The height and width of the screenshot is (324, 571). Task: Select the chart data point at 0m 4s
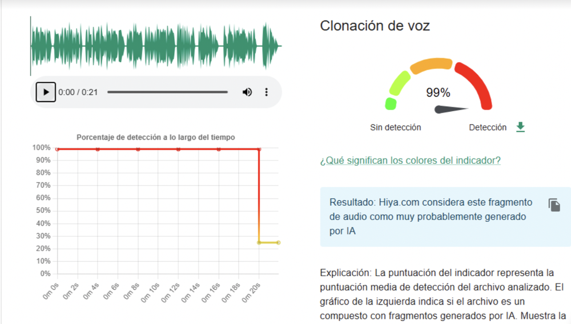pos(98,149)
